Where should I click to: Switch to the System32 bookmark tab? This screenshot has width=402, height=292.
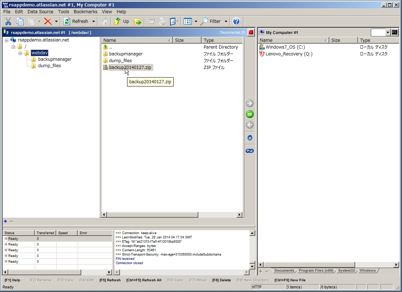347,271
